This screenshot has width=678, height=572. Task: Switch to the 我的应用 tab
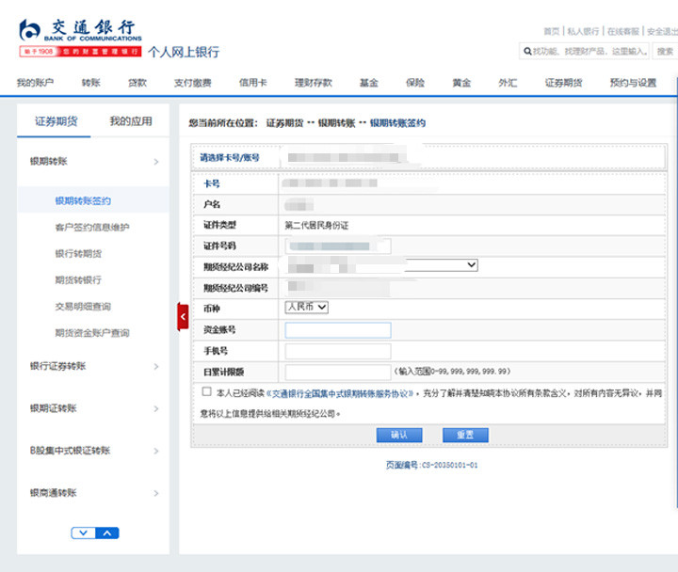(x=130, y=121)
